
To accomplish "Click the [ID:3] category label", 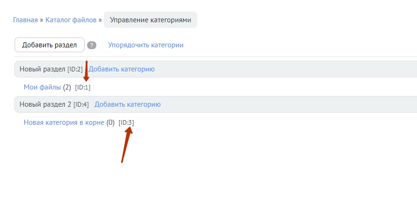I will [x=126, y=122].
